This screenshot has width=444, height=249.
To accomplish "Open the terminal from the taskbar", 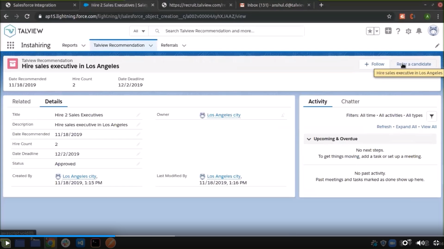I will pyautogui.click(x=96, y=243).
